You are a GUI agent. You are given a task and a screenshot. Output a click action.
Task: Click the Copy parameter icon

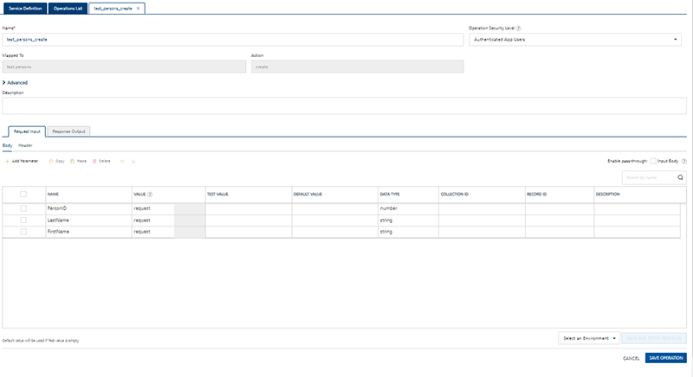[x=51, y=161]
